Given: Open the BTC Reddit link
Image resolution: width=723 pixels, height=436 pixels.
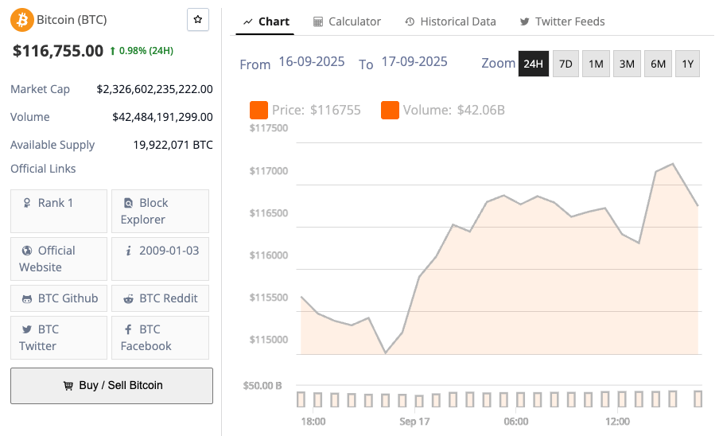Looking at the screenshot, I should point(160,298).
